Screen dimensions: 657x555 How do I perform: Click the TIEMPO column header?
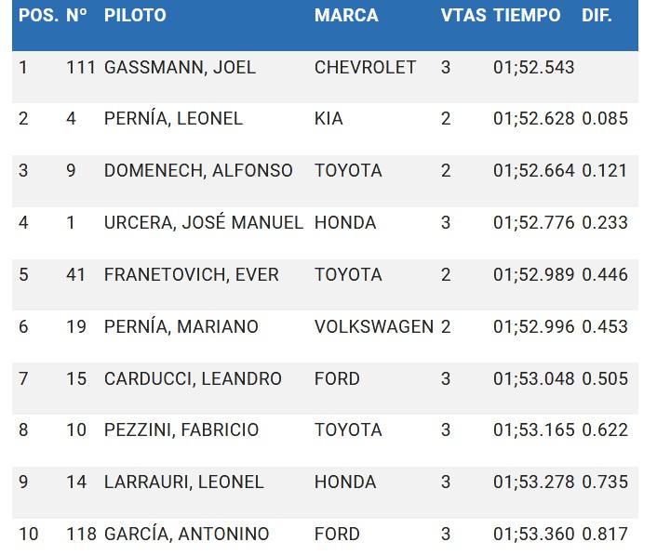pyautogui.click(x=527, y=16)
